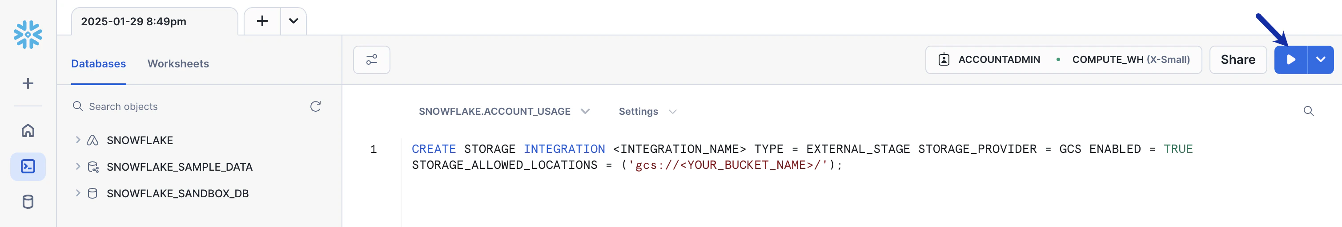This screenshot has width=1342, height=227.
Task: Click the plus create icon in sidebar
Action: (x=28, y=83)
